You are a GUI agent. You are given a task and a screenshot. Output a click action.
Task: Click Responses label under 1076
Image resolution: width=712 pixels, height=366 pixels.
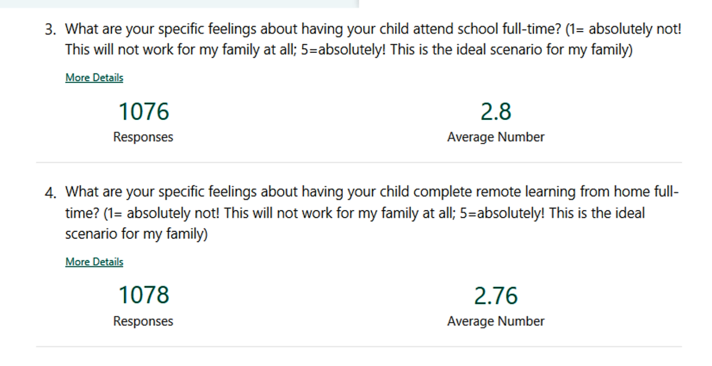tap(143, 137)
